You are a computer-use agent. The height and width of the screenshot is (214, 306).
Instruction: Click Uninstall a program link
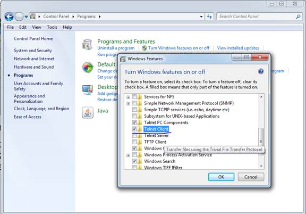click(x=116, y=48)
